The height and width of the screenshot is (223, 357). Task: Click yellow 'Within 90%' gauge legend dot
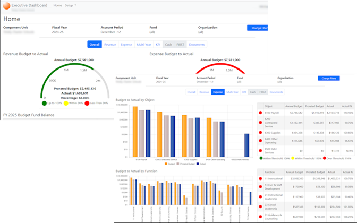click(x=66, y=104)
